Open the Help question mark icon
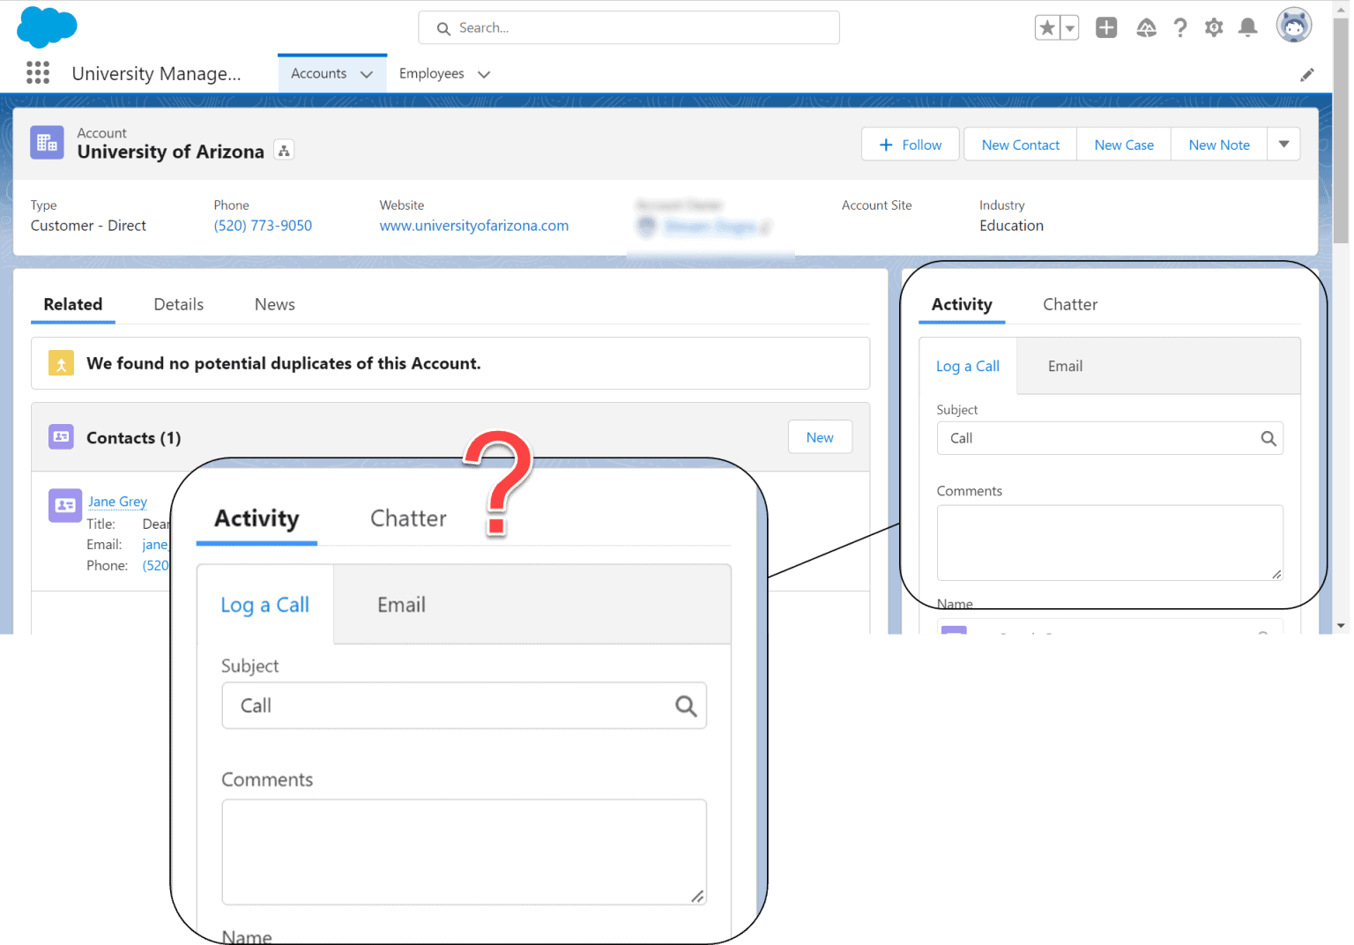Viewport: 1354px width, 945px height. point(1179,28)
